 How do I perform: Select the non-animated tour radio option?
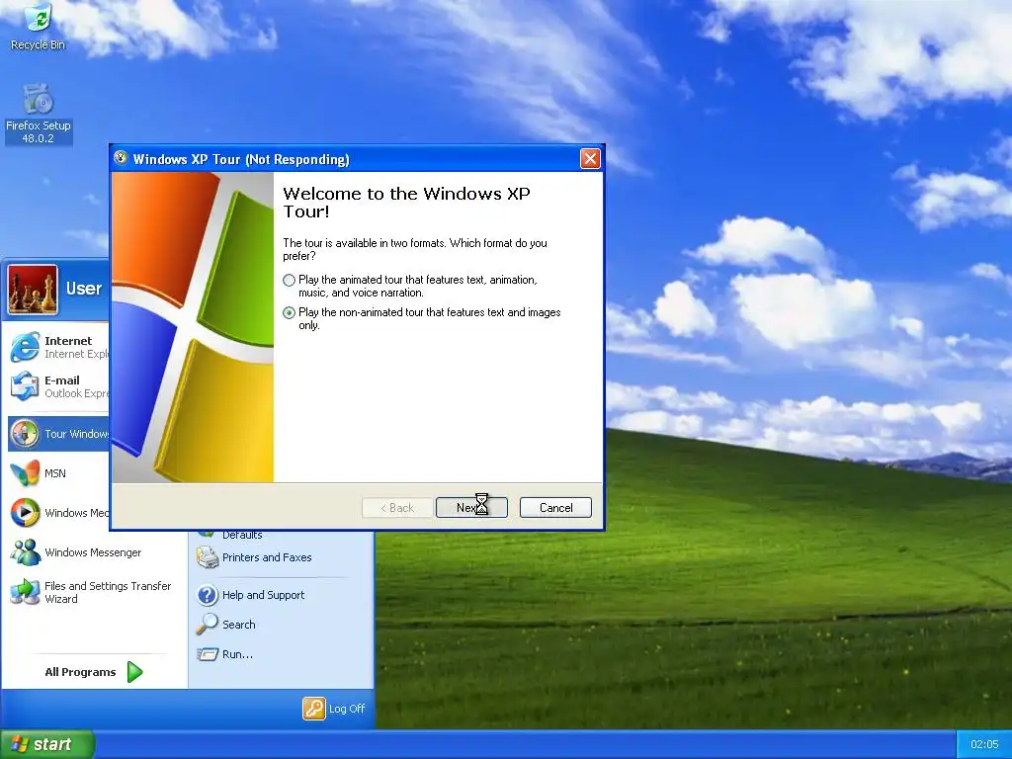(290, 313)
